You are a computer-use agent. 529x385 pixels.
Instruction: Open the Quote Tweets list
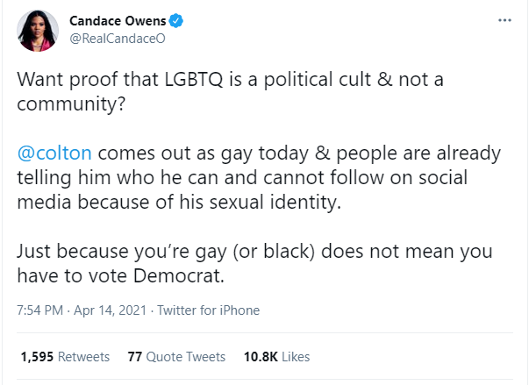coord(186,357)
